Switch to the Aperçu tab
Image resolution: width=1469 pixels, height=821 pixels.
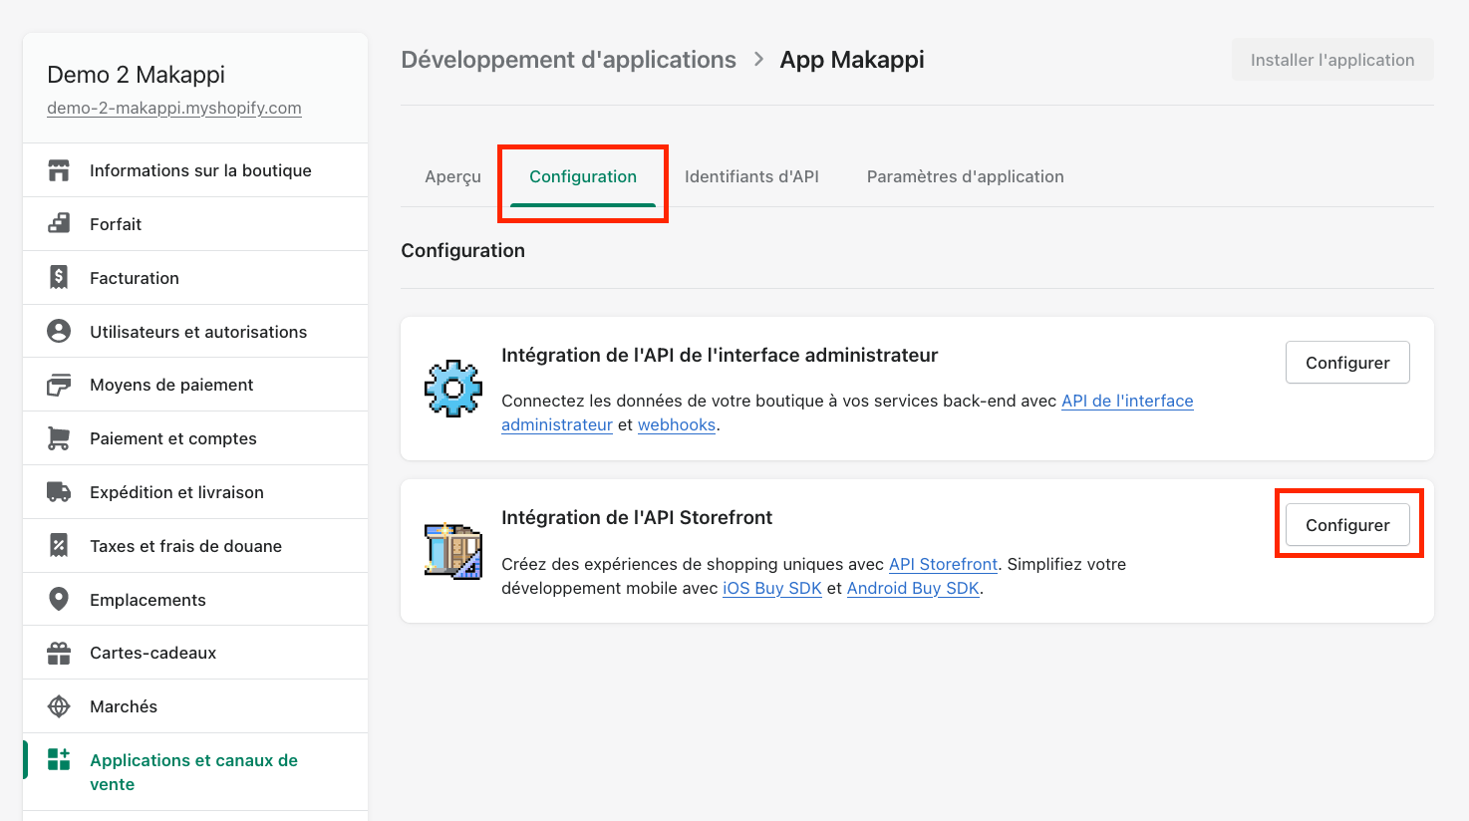[x=452, y=176]
